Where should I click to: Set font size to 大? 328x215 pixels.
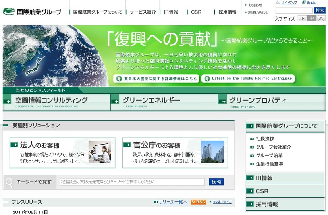click(x=321, y=18)
